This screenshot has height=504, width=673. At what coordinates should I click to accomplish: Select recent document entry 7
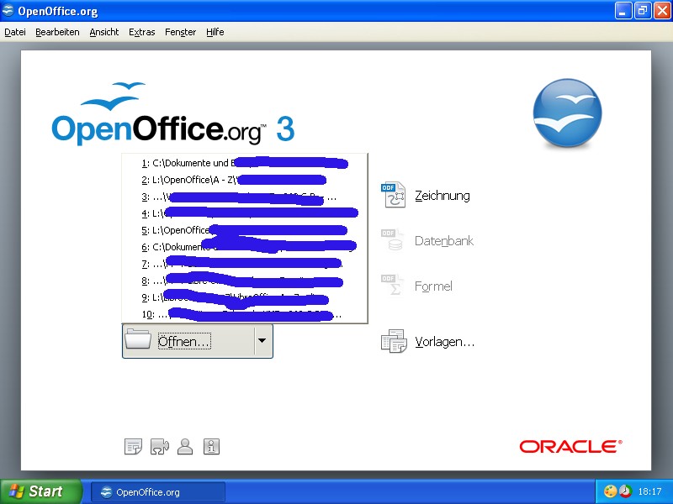coord(245,264)
